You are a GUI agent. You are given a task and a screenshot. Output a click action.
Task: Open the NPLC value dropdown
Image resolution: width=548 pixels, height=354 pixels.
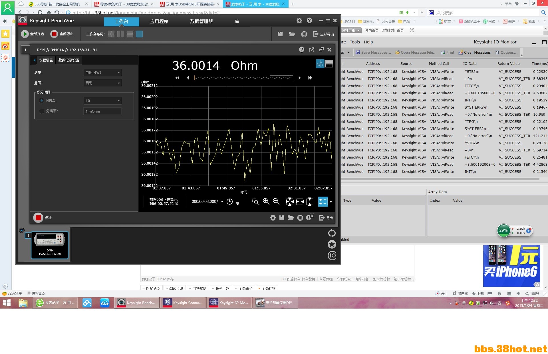102,101
